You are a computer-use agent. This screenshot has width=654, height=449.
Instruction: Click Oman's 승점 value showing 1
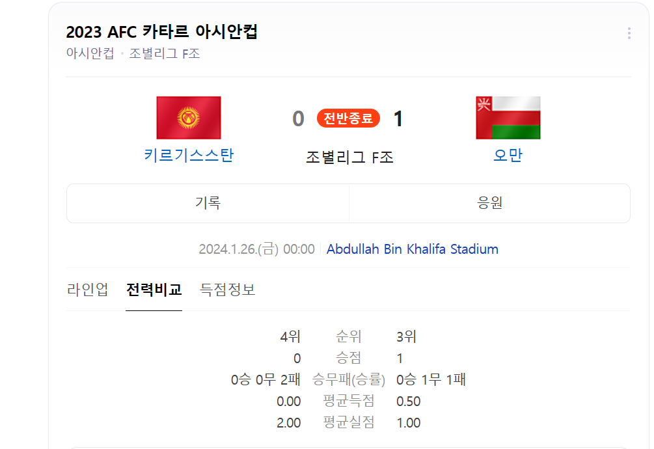[400, 358]
